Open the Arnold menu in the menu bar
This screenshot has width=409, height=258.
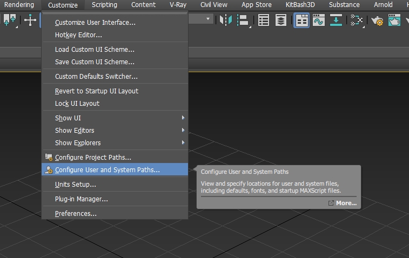click(383, 5)
